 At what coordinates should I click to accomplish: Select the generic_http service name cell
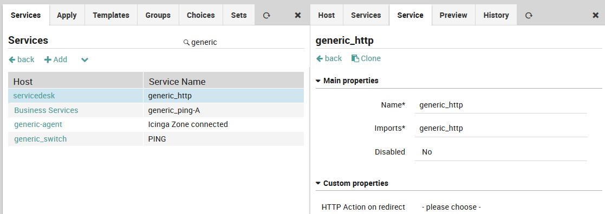pyautogui.click(x=224, y=96)
